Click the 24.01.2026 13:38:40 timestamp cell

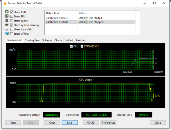[x=57, y=22]
